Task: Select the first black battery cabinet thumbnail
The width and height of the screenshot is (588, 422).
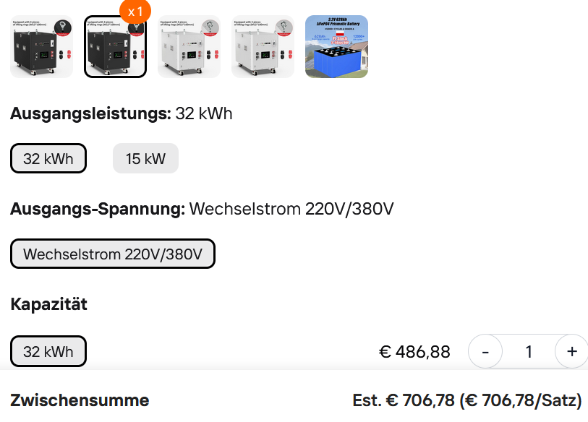Action: click(x=41, y=46)
